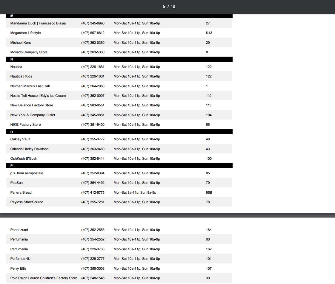Select the Panera Bread hours text
Viewport: 335px width, 284px height.
135,193
